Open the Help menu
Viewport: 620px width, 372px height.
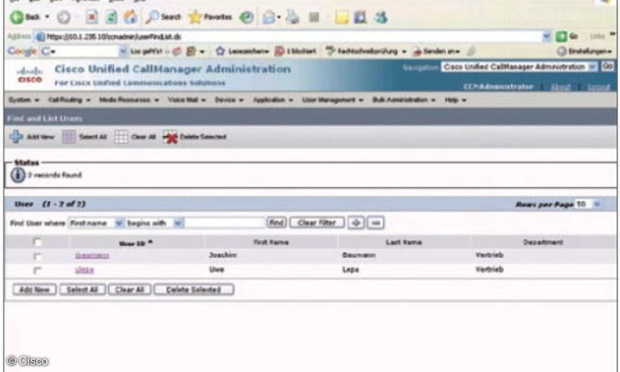pyautogui.click(x=456, y=100)
